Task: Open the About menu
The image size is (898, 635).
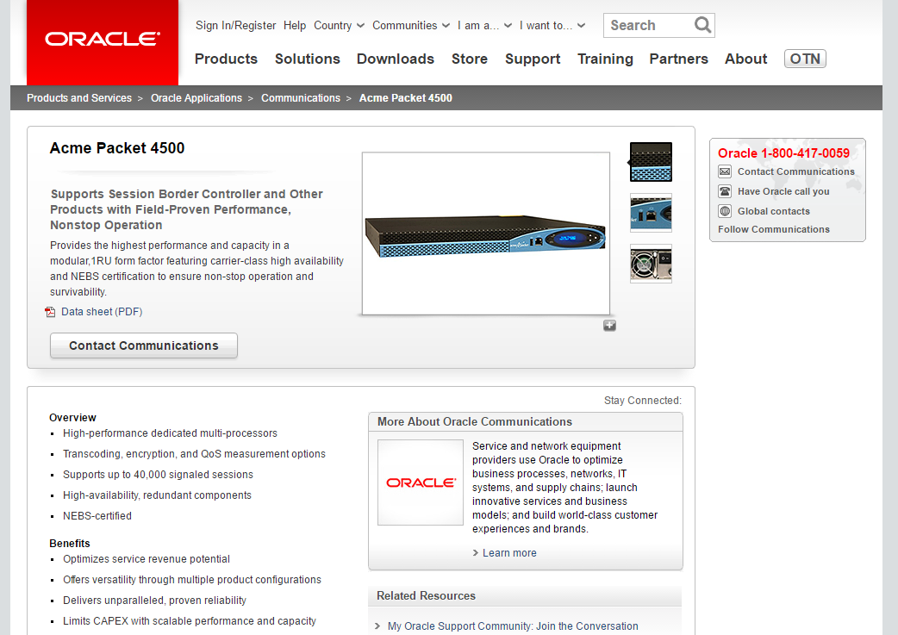Action: [x=745, y=59]
